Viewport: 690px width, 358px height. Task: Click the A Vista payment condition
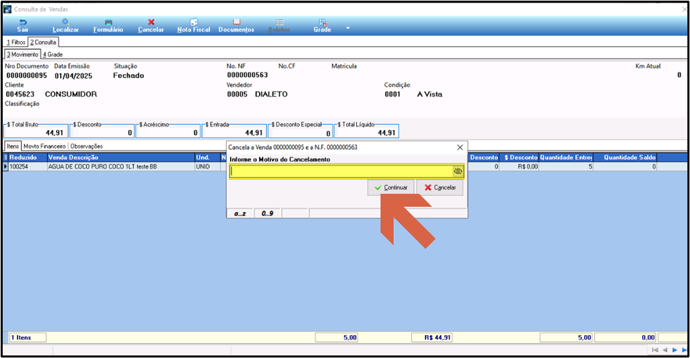(x=430, y=94)
